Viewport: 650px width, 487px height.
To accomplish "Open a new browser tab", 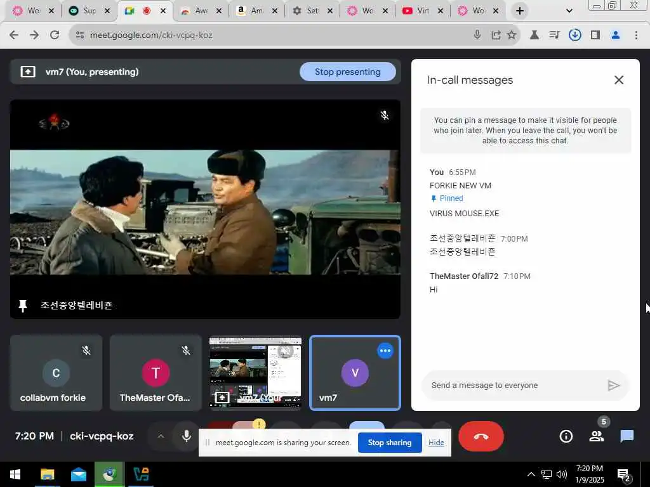I will [520, 11].
